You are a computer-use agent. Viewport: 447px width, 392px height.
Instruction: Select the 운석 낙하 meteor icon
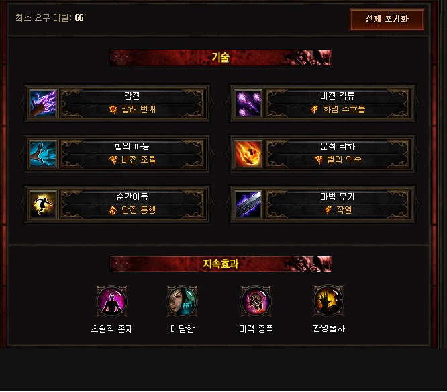(x=248, y=154)
